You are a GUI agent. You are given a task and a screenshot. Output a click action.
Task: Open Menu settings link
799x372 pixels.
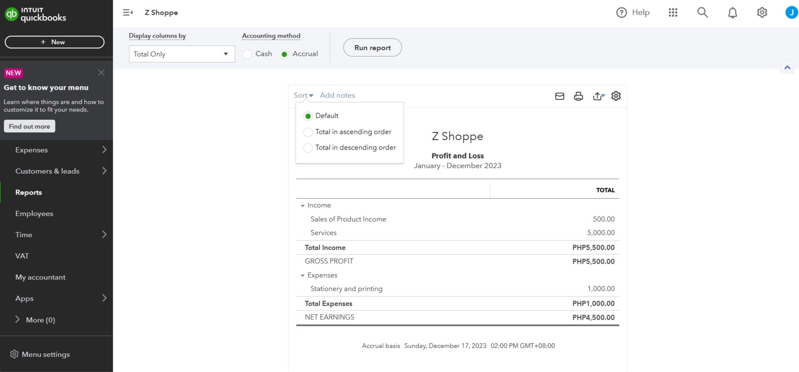click(46, 355)
